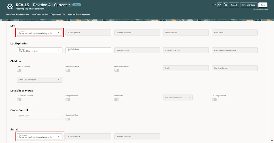Click the 'Root Item Class' value

pos(22,14)
